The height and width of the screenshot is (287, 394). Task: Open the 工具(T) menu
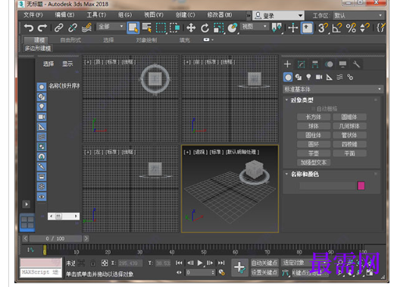click(96, 15)
